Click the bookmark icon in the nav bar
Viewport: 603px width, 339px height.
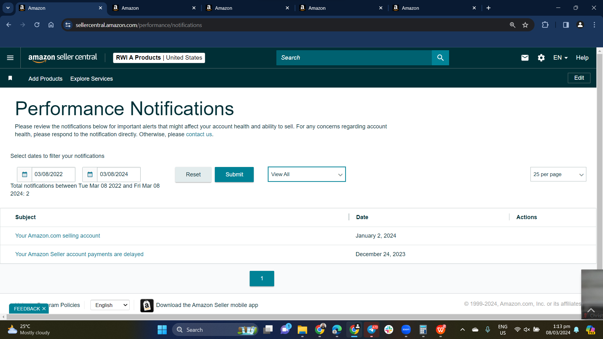pos(10,78)
